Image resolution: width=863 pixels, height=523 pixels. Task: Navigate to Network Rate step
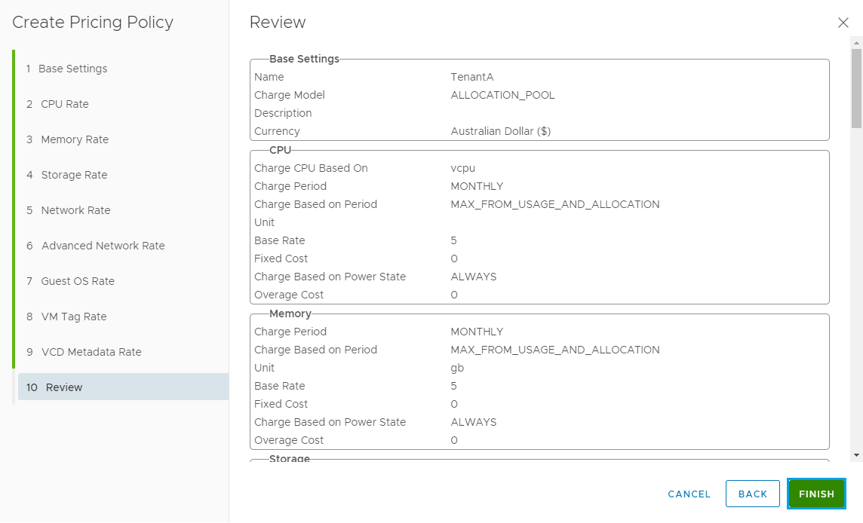[75, 210]
